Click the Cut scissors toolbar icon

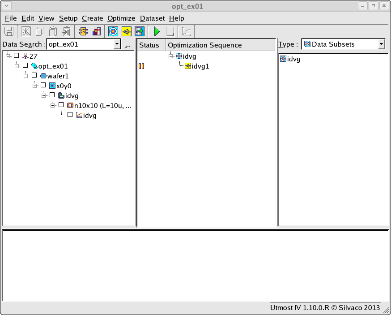click(26, 32)
